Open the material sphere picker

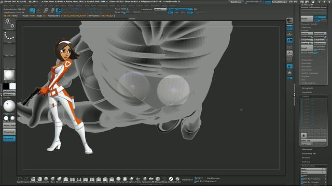pyautogui.click(x=9, y=76)
